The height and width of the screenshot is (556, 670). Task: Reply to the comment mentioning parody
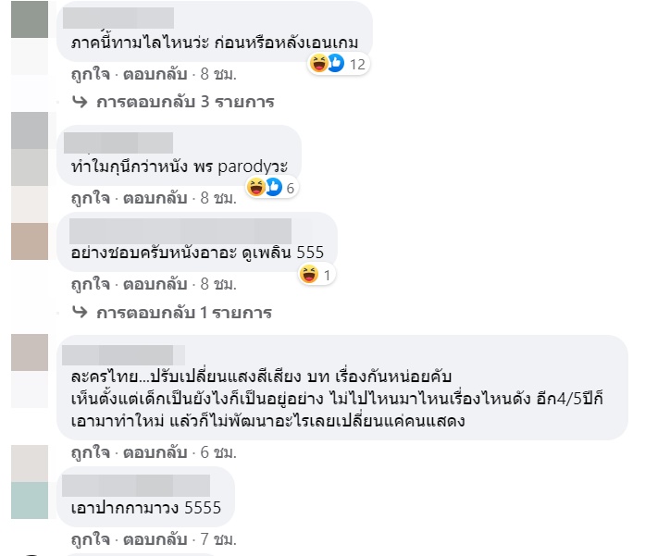[x=155, y=198]
